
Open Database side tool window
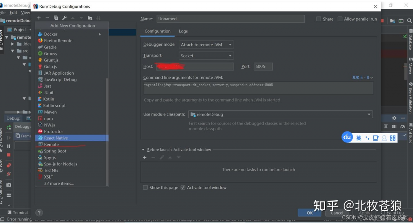(410, 40)
